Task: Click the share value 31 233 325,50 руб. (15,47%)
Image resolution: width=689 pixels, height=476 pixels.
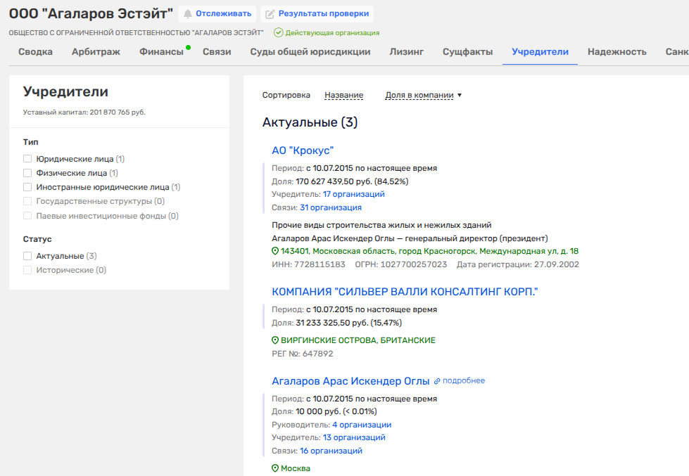Action: click(349, 323)
